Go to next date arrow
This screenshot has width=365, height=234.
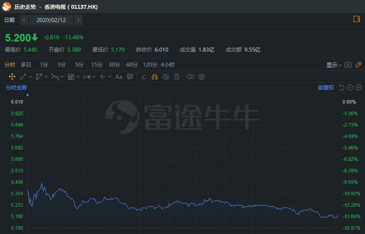click(x=78, y=20)
